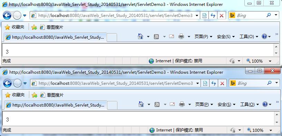Image resolution: width=282 pixels, height=136 pixels.
Task: Change 100% zoom level in bottom window
Action: point(255,130)
